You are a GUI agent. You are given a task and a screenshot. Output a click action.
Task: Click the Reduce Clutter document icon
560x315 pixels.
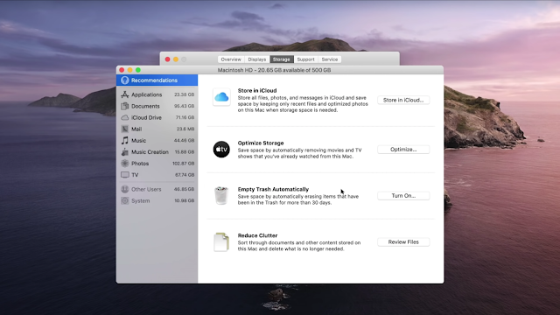coord(221,241)
